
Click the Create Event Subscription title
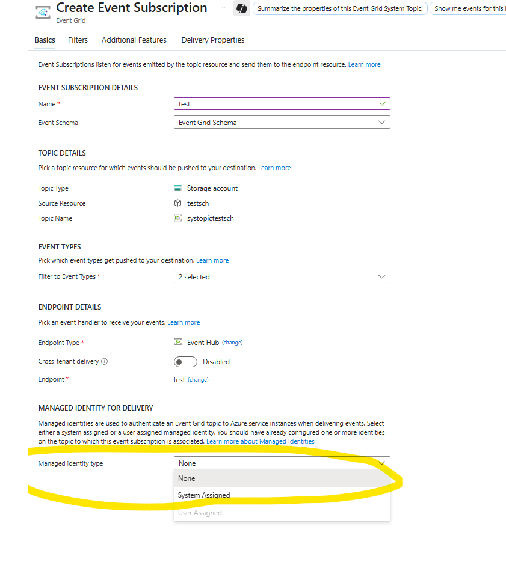(x=132, y=8)
